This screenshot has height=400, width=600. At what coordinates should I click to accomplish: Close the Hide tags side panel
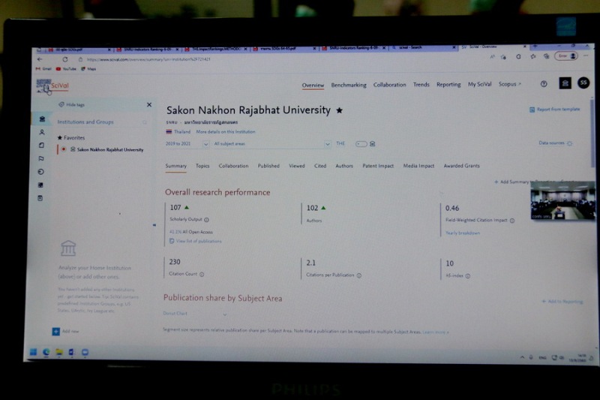coord(148,105)
